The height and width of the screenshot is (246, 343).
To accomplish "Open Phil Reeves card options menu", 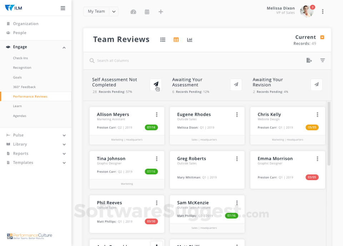I will pyautogui.click(x=156, y=203).
